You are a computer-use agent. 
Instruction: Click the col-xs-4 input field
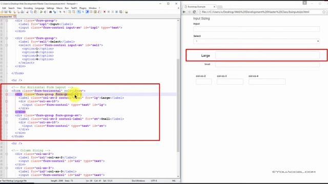[267, 82]
